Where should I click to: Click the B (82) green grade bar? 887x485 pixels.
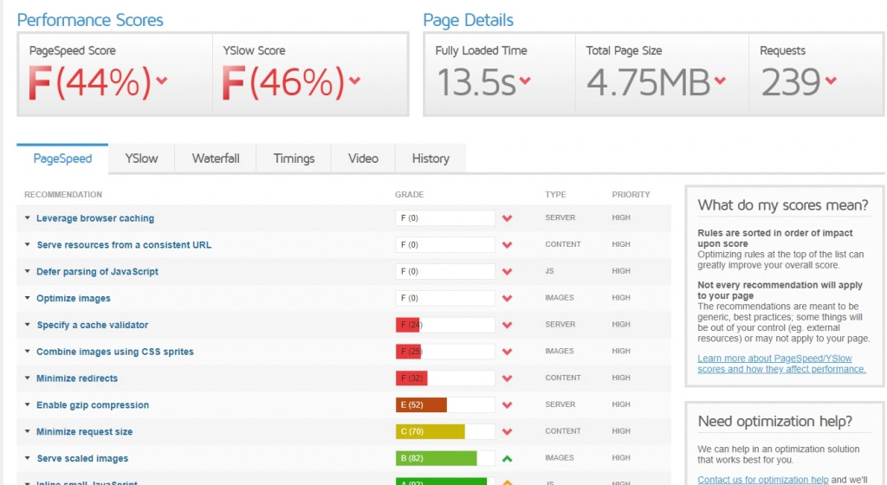click(x=445, y=458)
